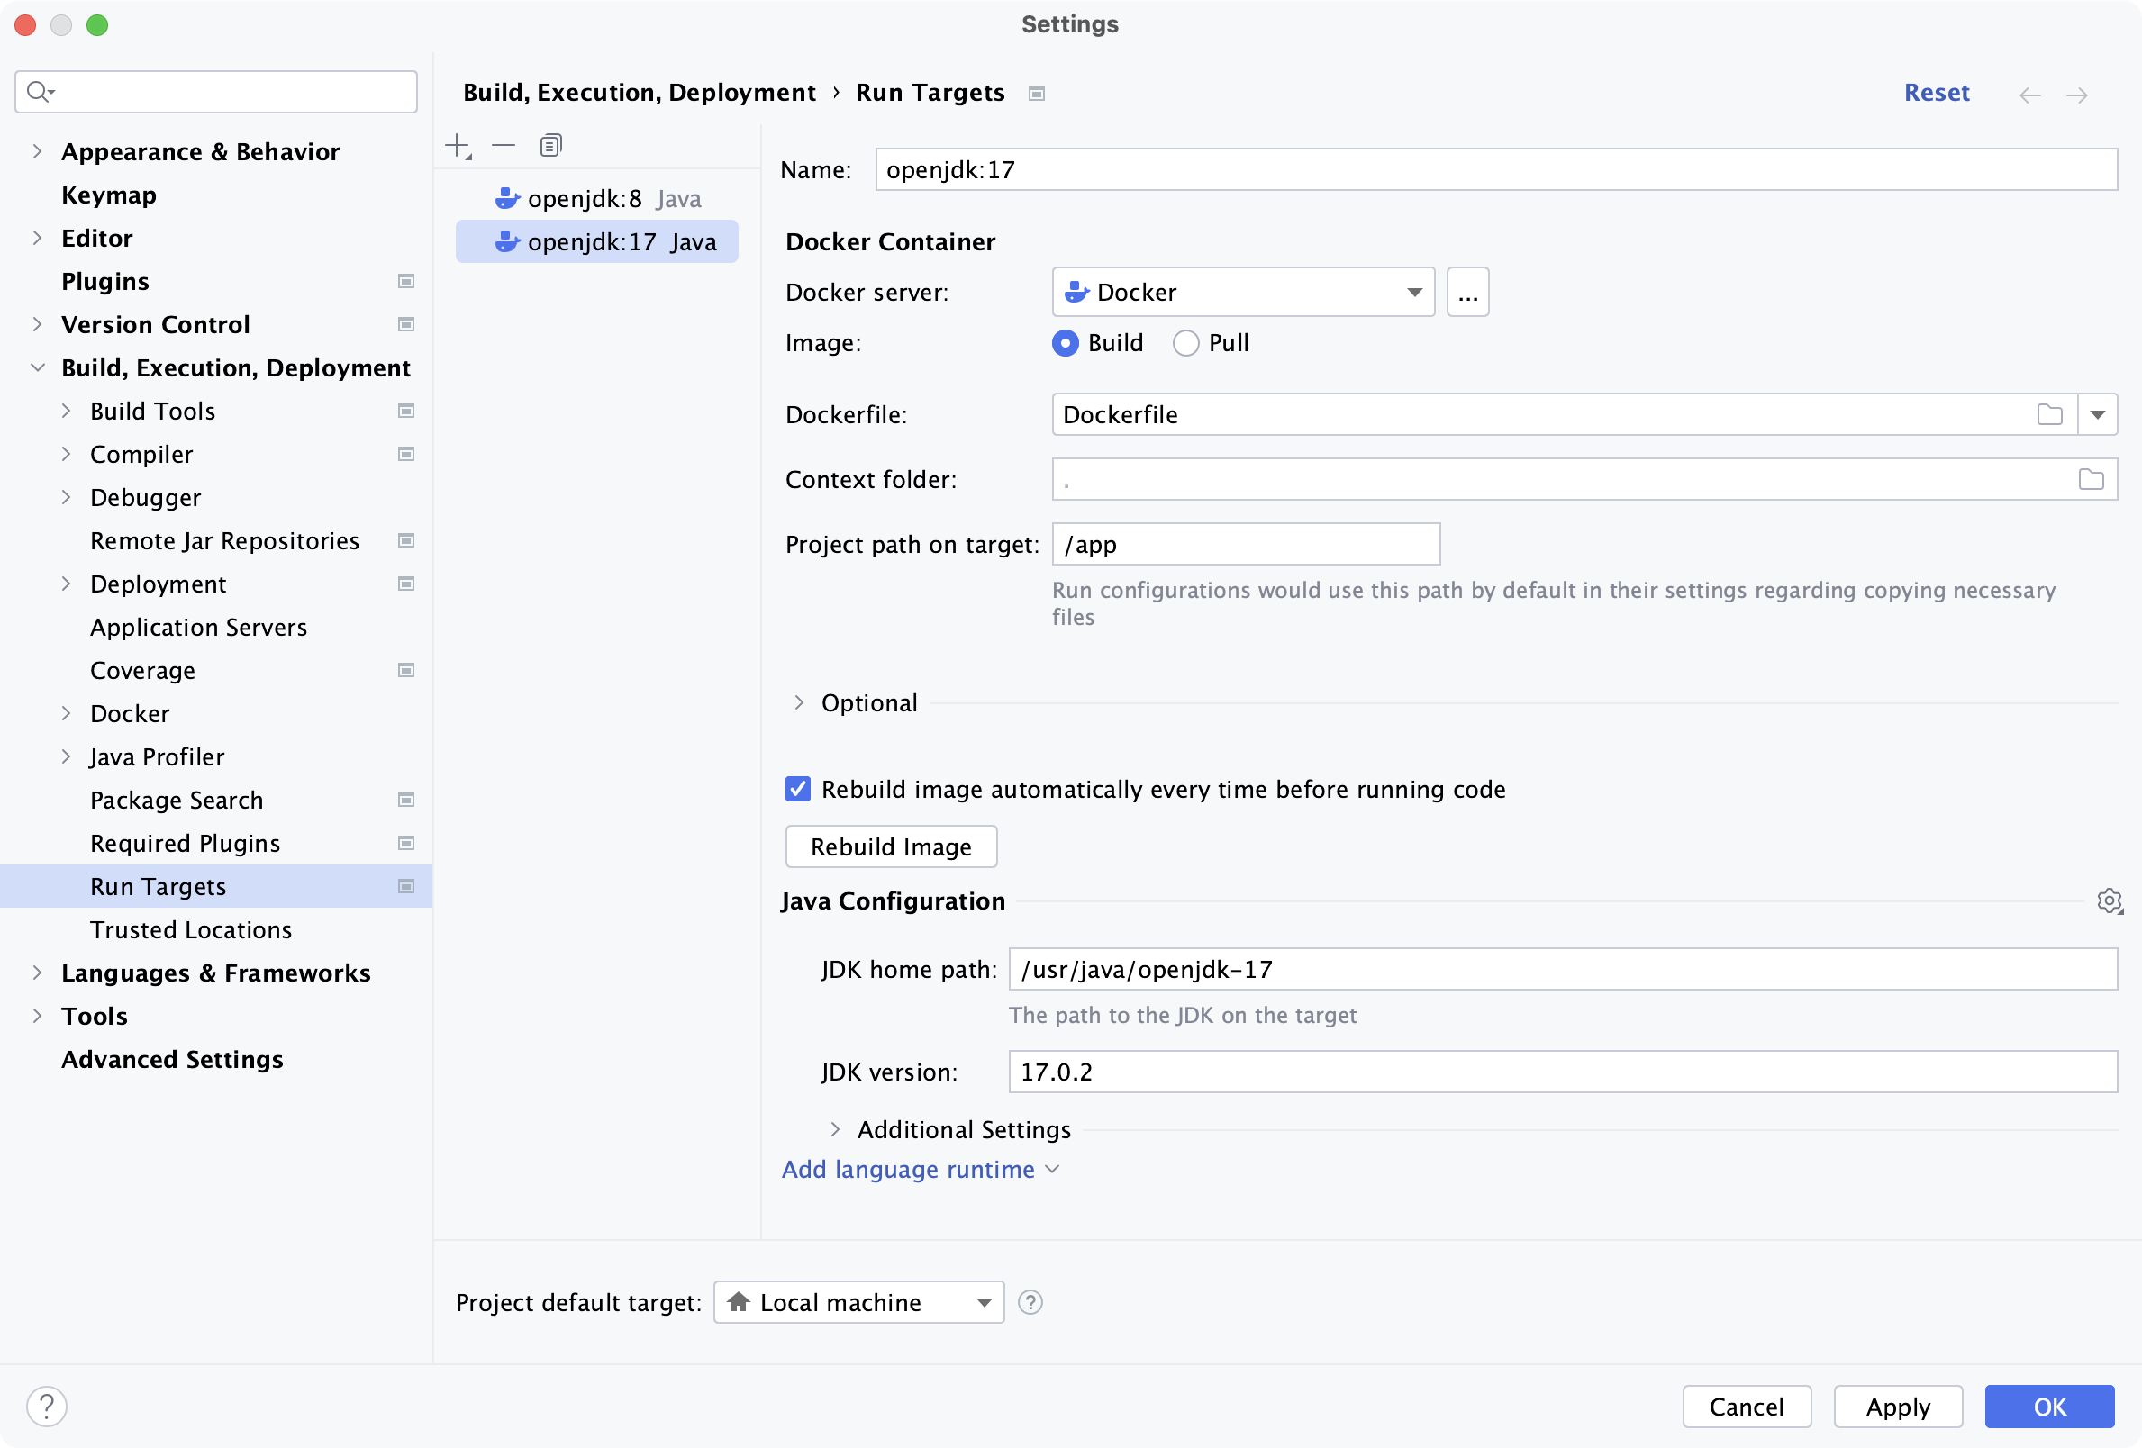Browse for a Dockerfile using the folder icon
2142x1448 pixels.
(x=2050, y=415)
